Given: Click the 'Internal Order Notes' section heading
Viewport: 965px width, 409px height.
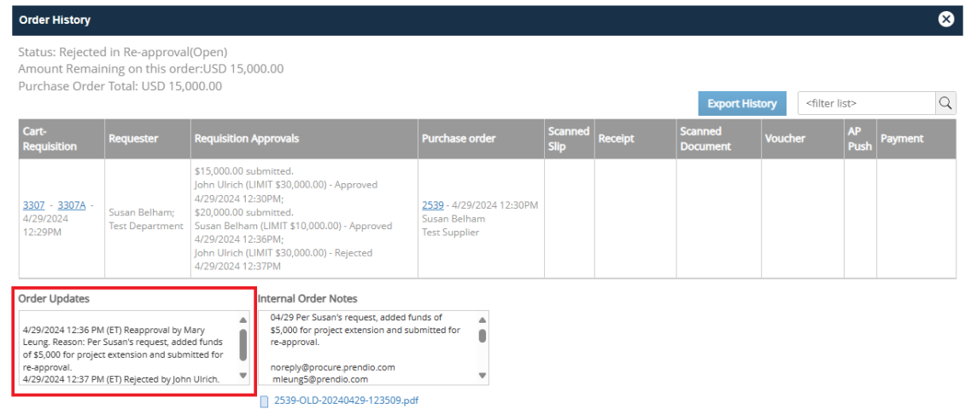Looking at the screenshot, I should (x=307, y=298).
